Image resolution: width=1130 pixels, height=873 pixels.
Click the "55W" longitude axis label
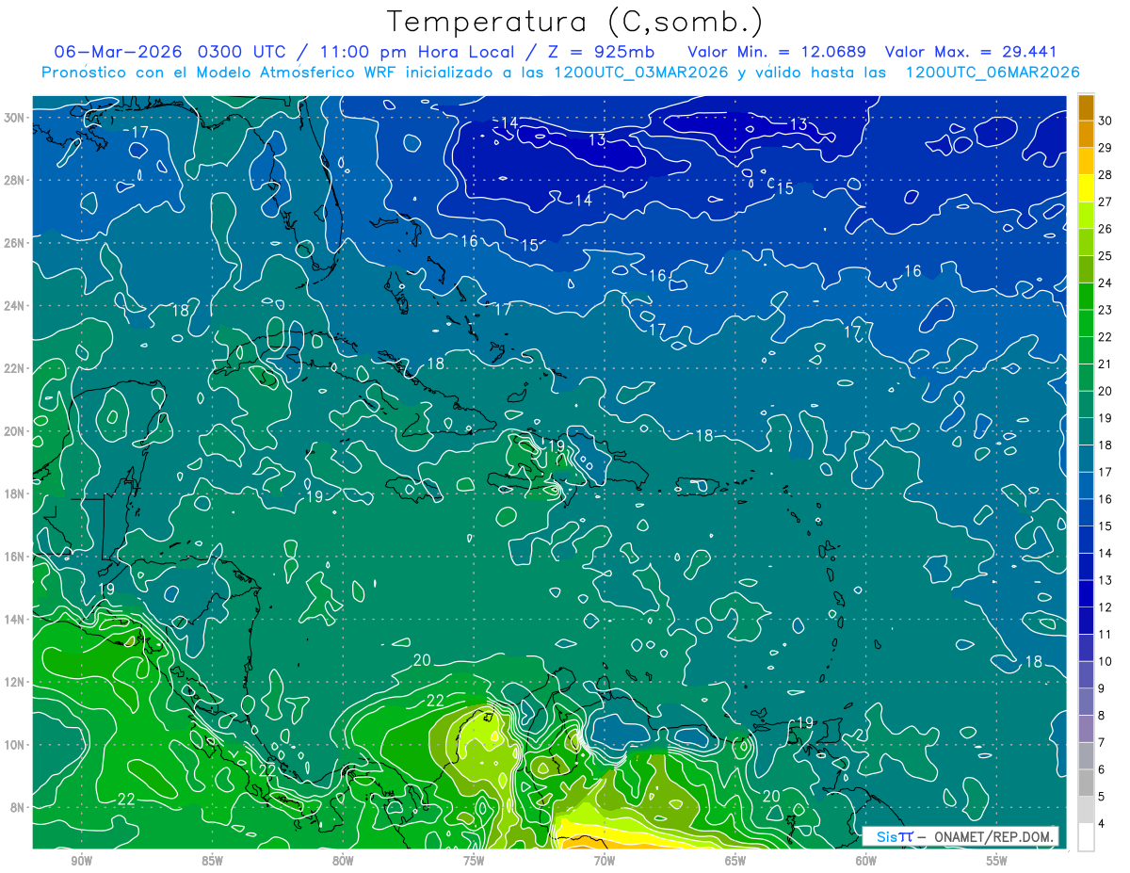[997, 861]
